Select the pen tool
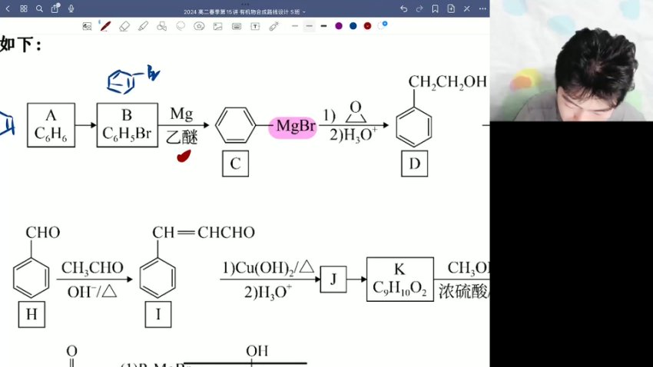 pos(106,25)
